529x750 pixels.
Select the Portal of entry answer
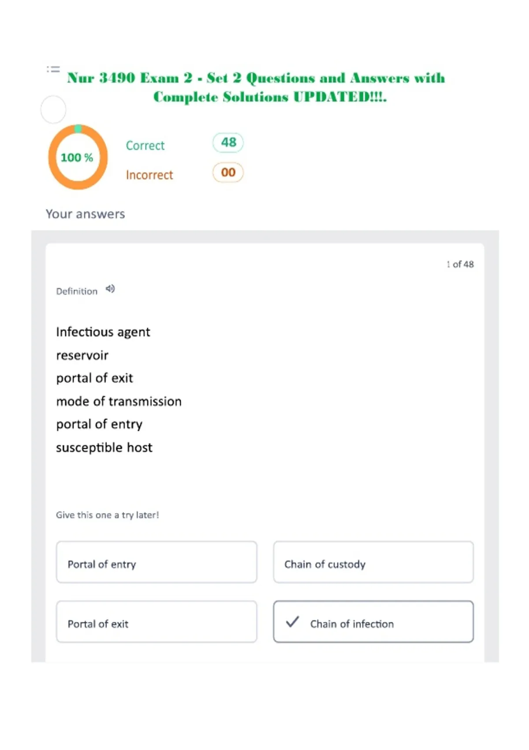(x=156, y=562)
